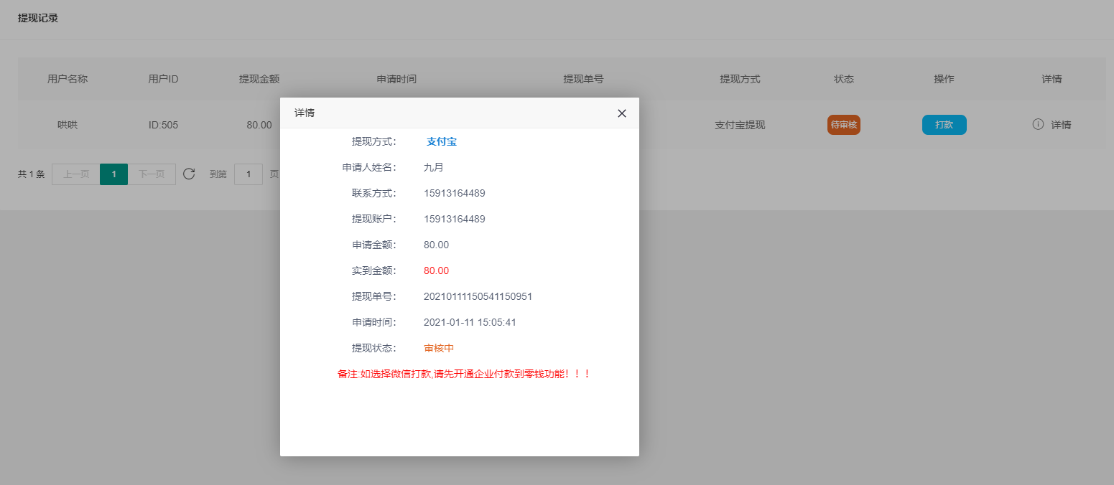1114x485 pixels.
Task: Click the 联系方式 phone number 15913164489
Action: tap(455, 193)
